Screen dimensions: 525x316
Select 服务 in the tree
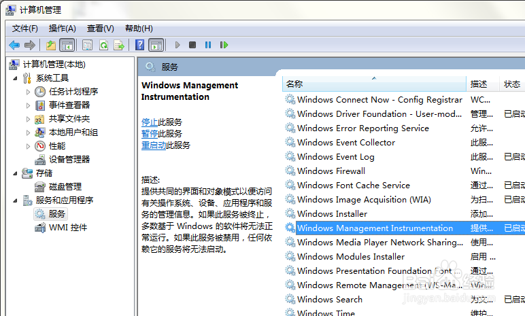(57, 214)
